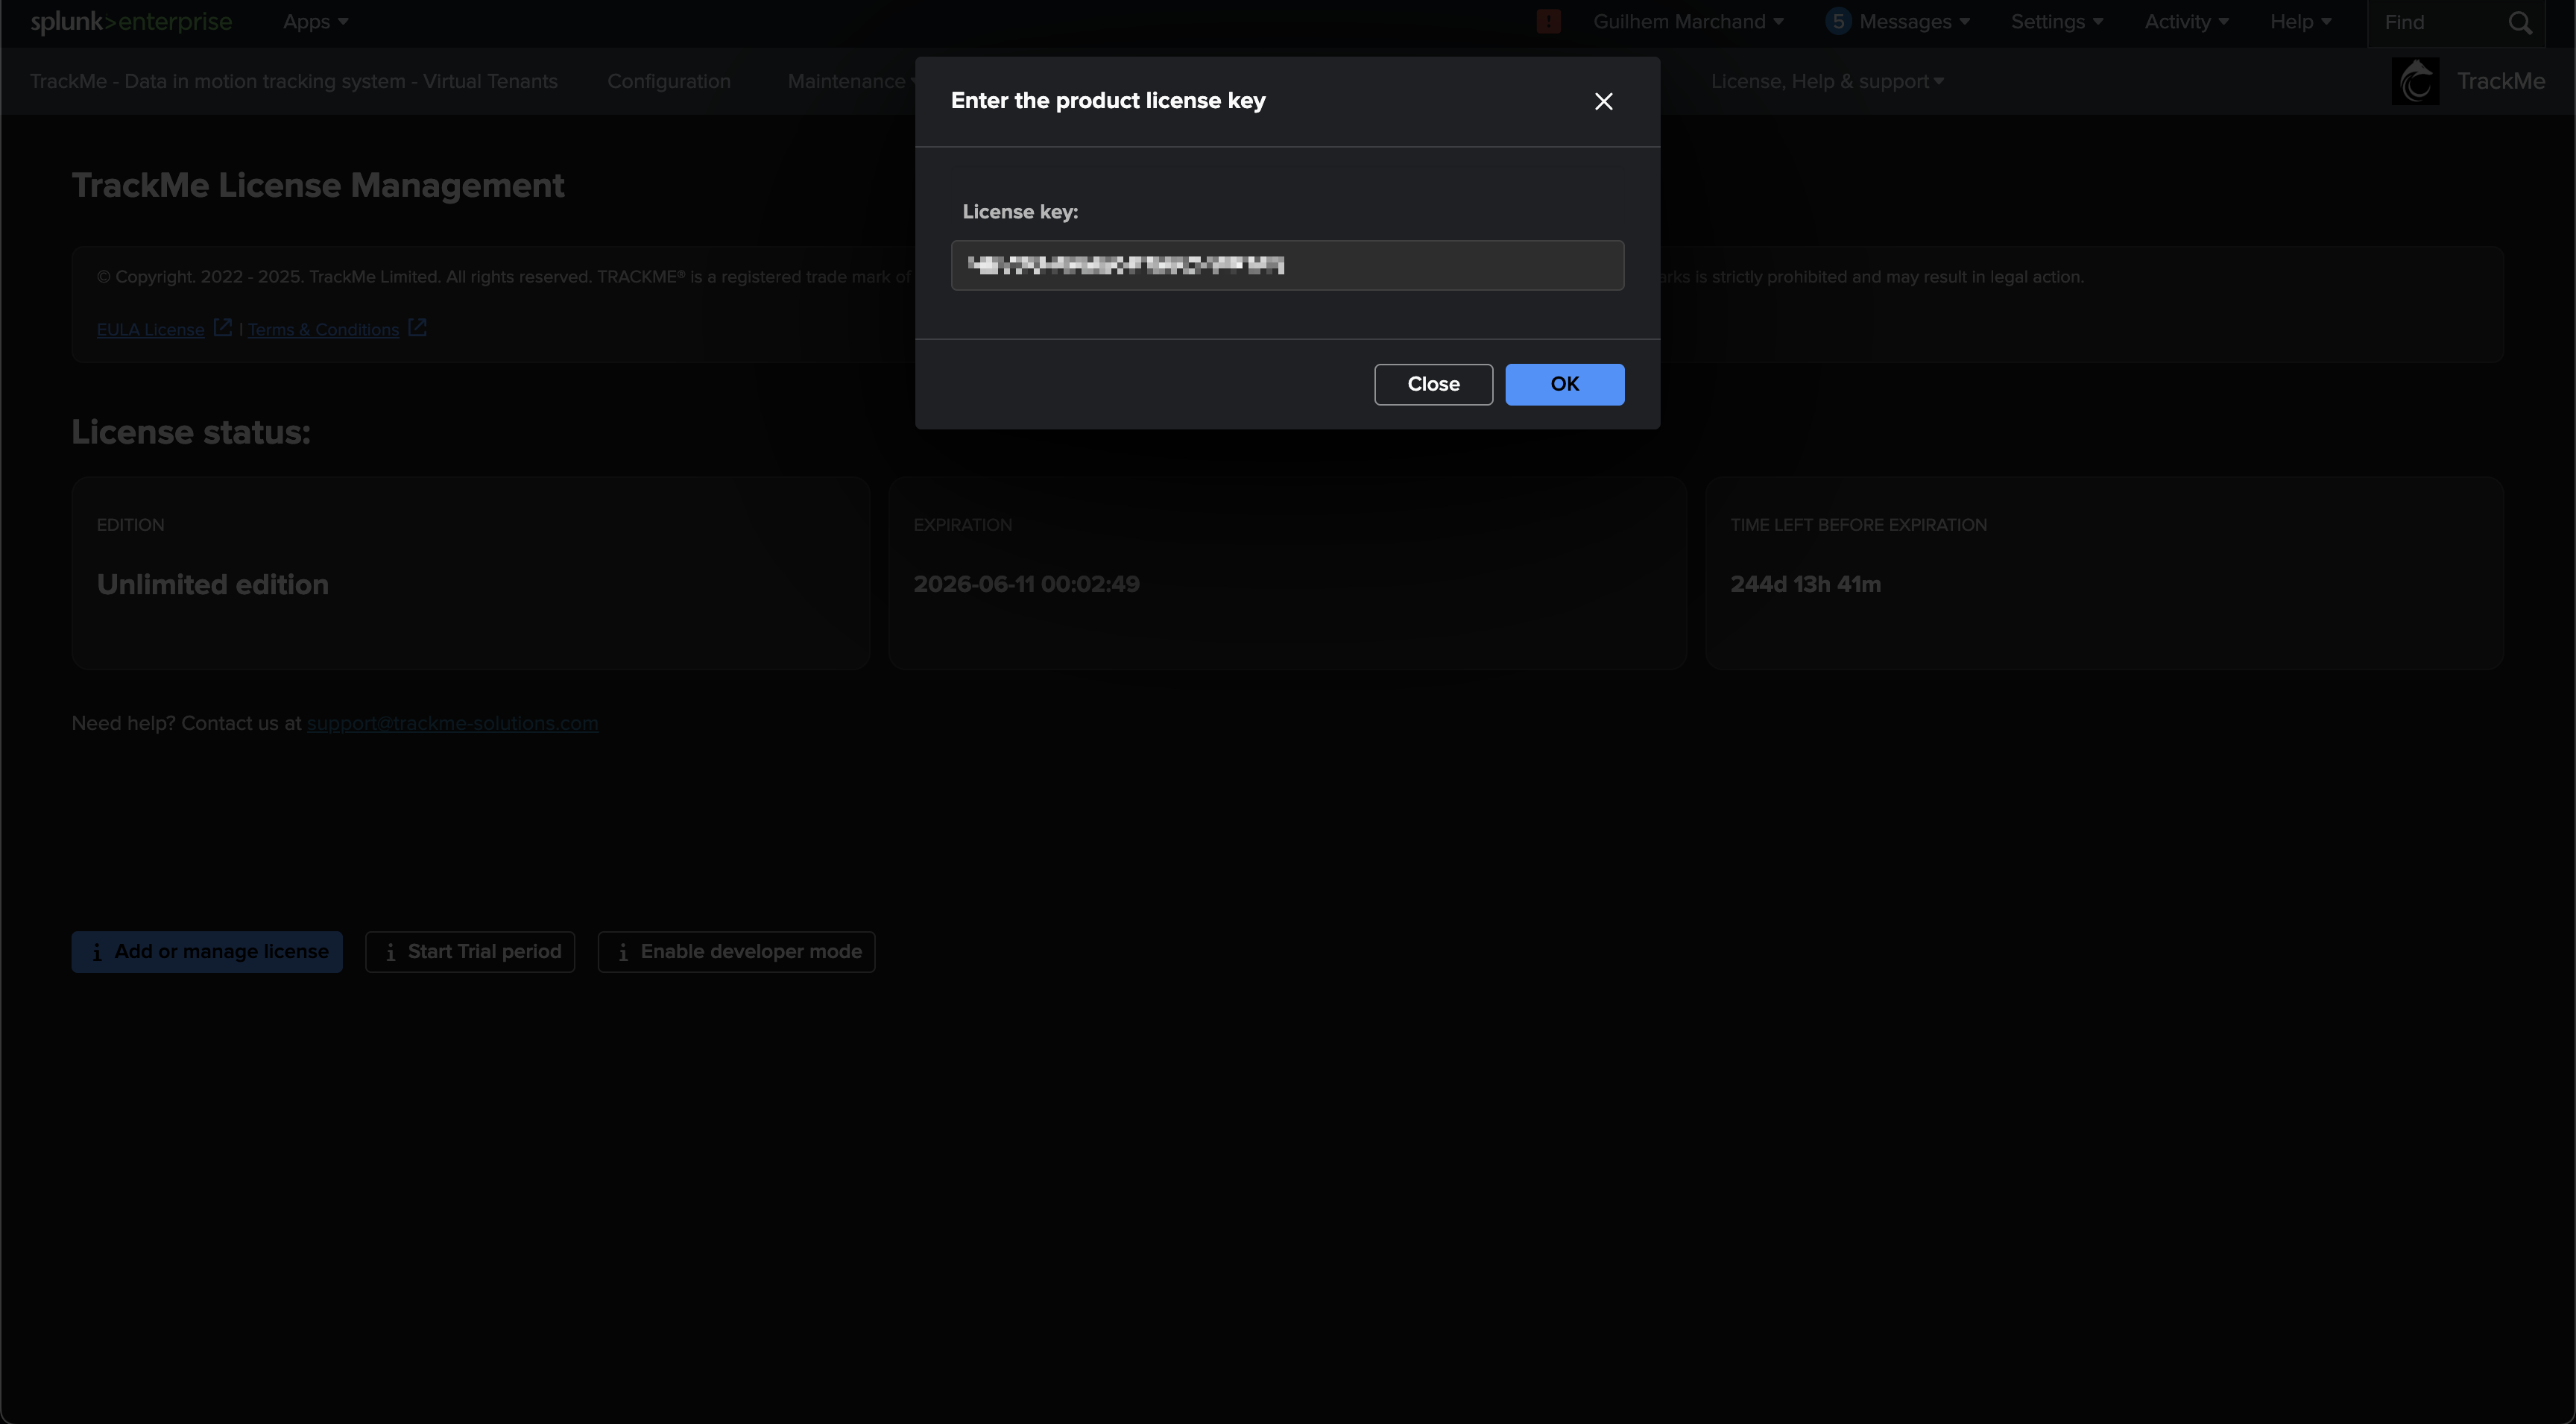Screen dimensions: 2576x1424
Task: Click Enable developer mode button
Action: click(x=736, y=951)
